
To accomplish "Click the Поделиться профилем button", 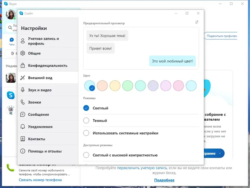I will pos(221,36).
